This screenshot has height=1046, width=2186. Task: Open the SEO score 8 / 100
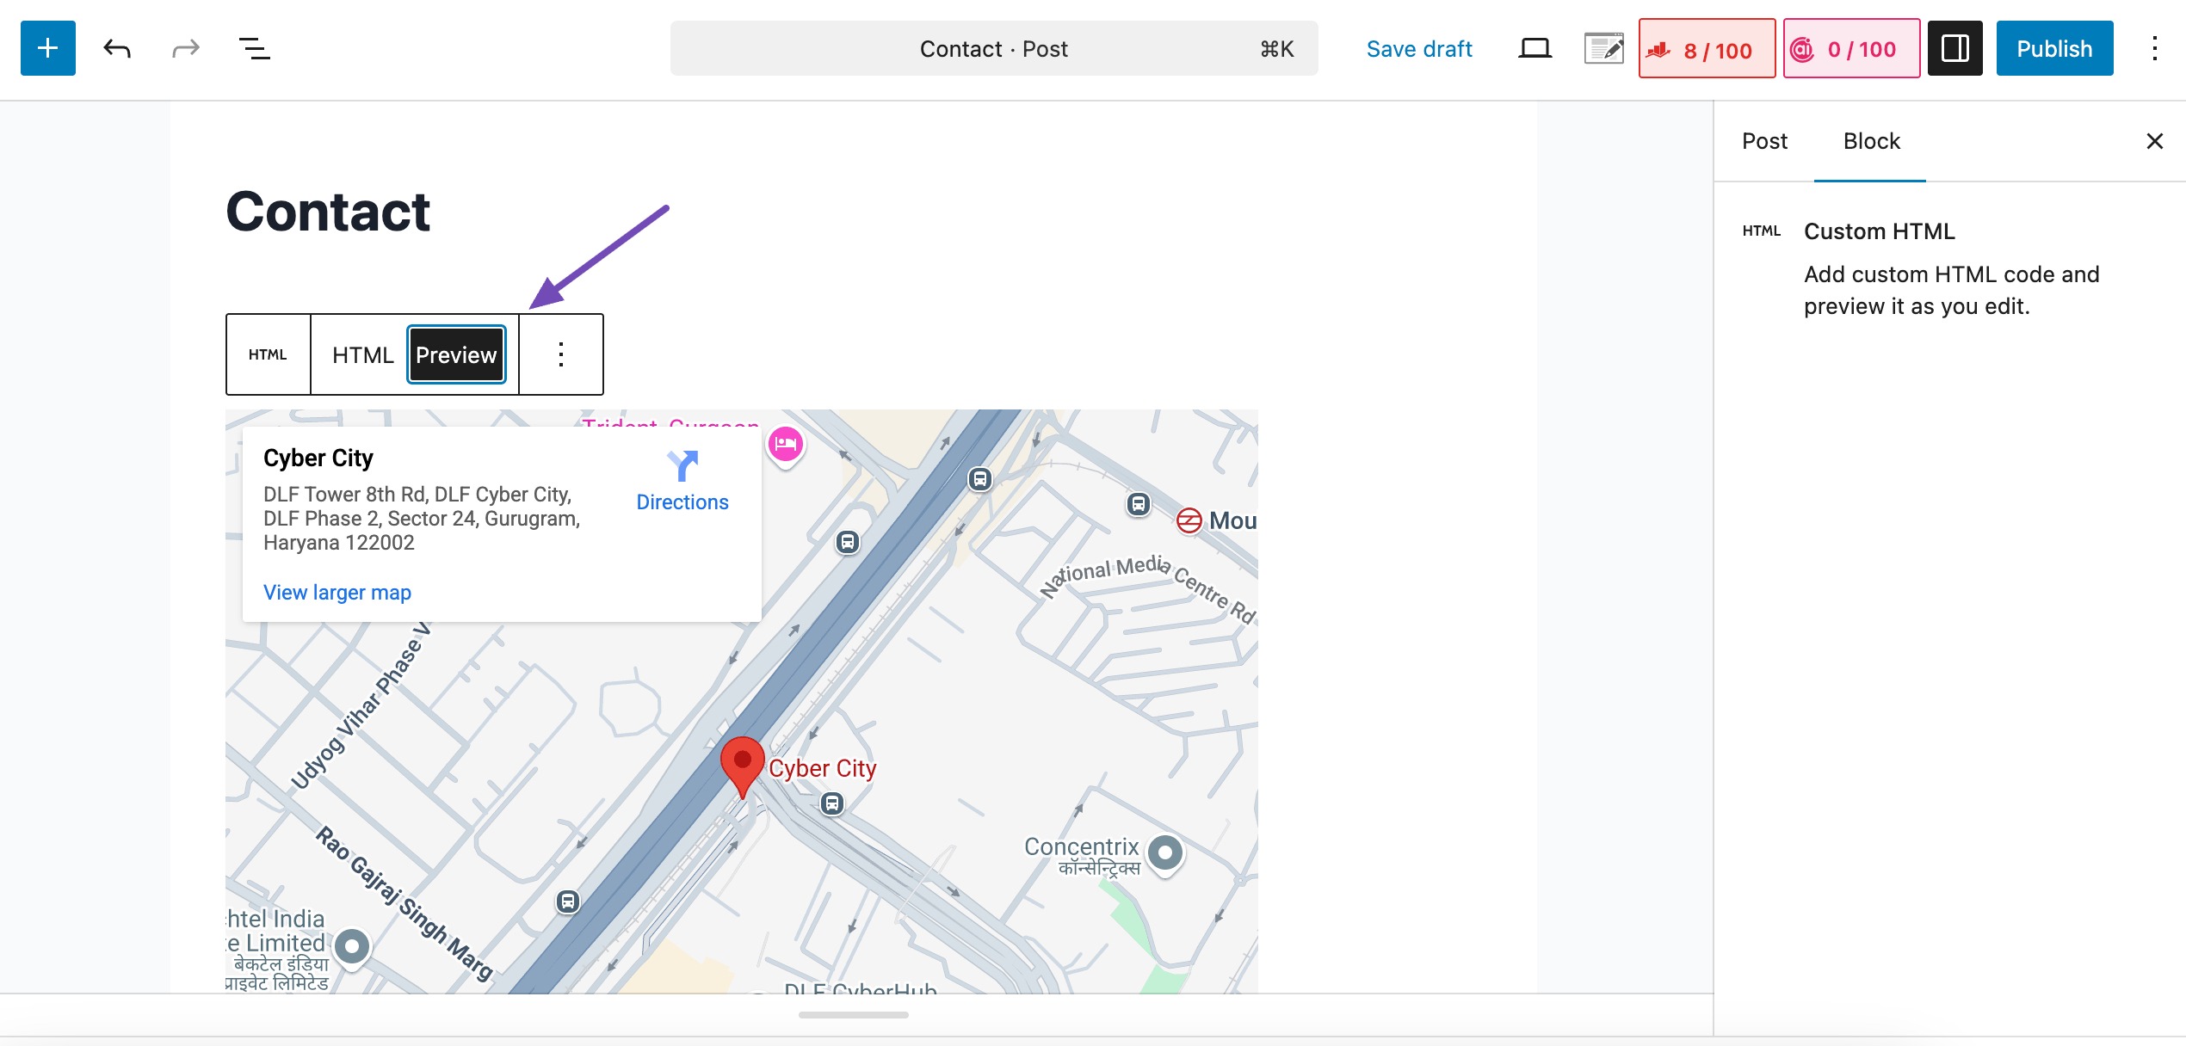1707,49
